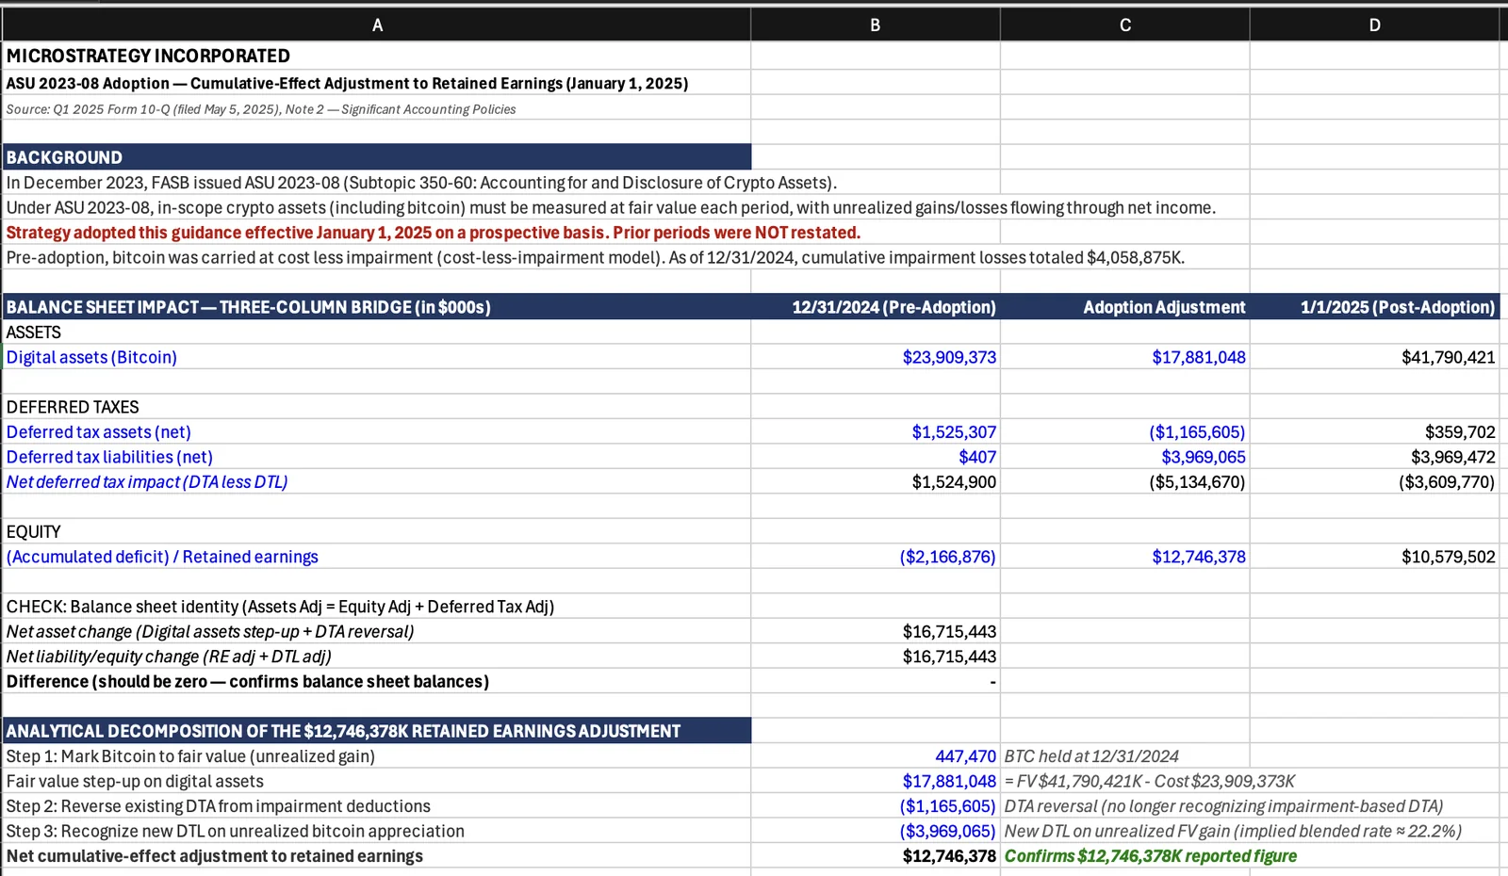Click the ($1,165,605) adjustment cell for Deferred tax assets

coord(1125,431)
